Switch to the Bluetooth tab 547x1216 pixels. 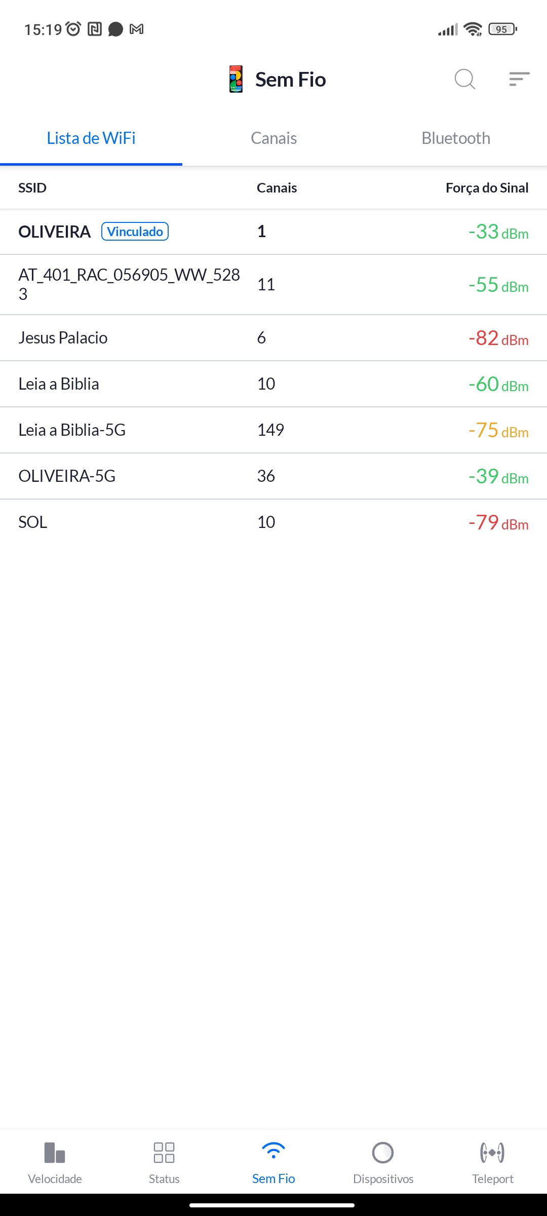tap(456, 138)
